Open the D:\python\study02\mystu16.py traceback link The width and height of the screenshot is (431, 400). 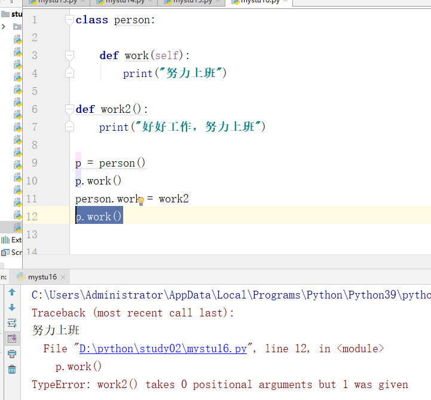pos(163,349)
